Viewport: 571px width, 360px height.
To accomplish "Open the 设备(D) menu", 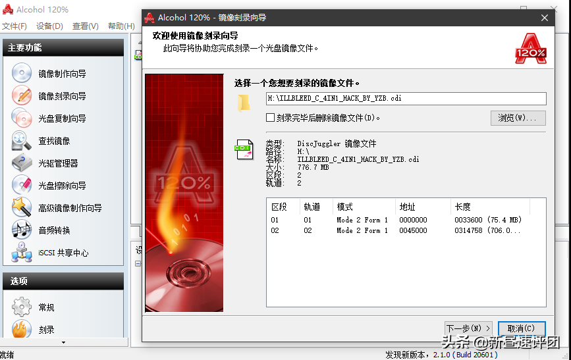I will coord(49,26).
